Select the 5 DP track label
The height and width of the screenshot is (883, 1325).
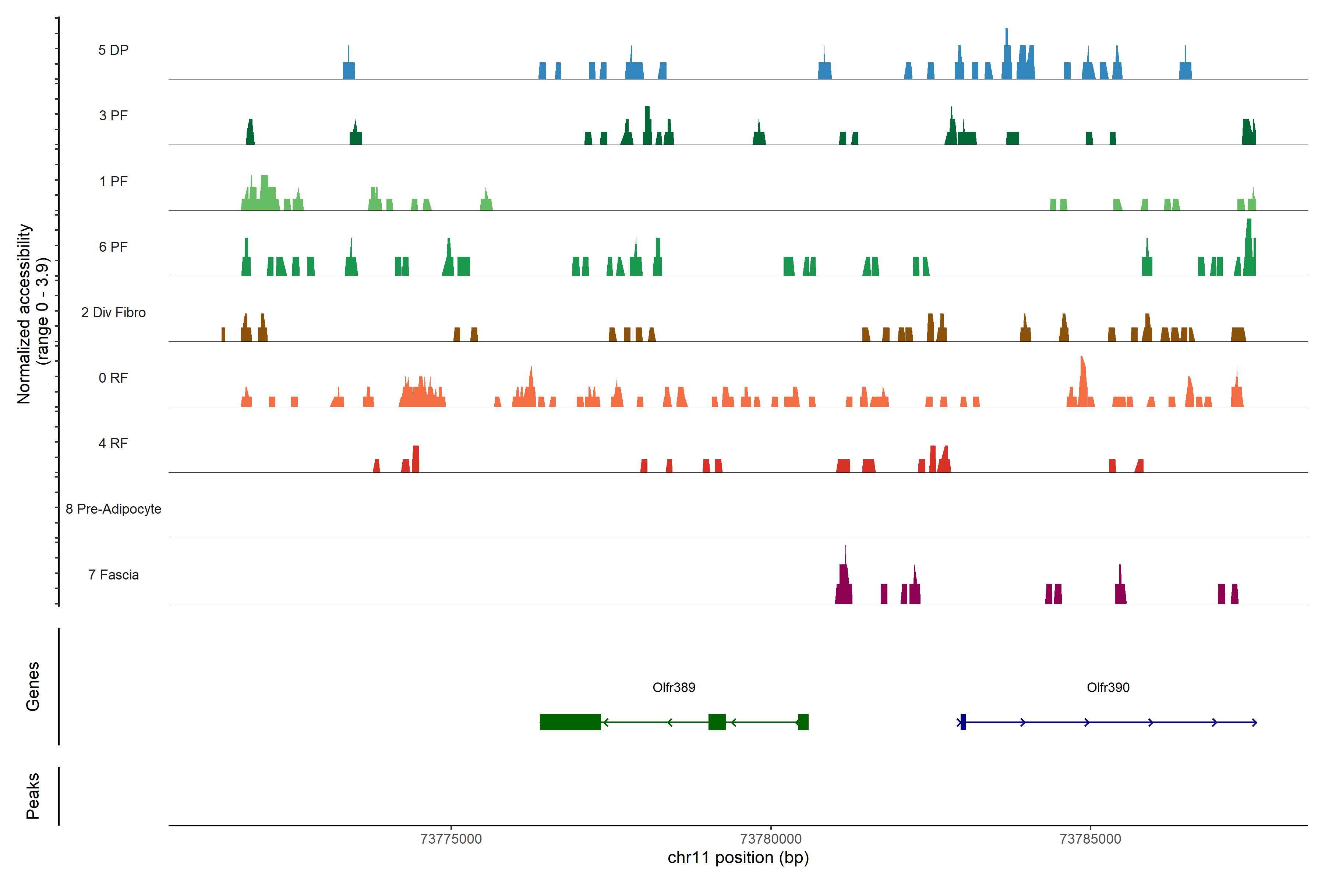pos(113,50)
